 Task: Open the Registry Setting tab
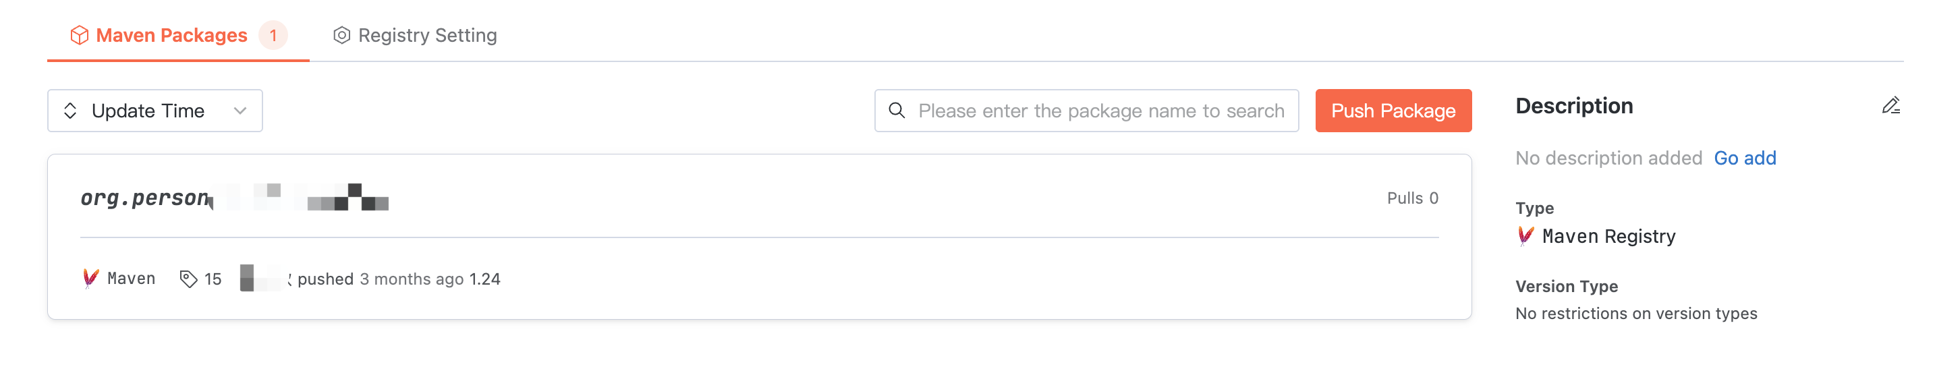click(x=426, y=35)
